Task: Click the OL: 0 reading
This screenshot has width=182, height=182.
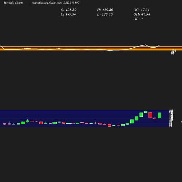Action: tap(138, 19)
